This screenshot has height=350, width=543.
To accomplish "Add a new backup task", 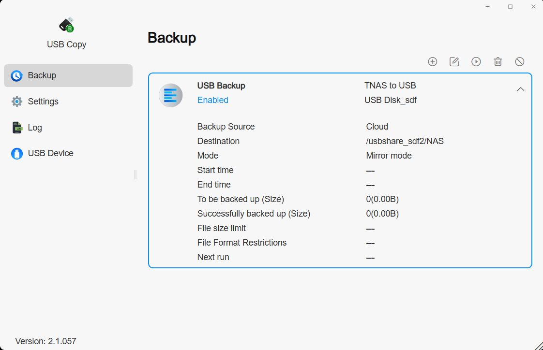I will 433,61.
